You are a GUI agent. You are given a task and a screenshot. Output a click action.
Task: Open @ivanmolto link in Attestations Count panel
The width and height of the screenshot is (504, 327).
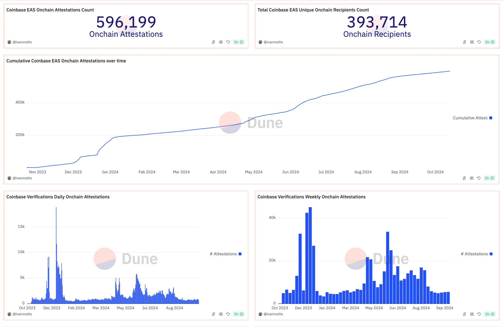coord(22,42)
